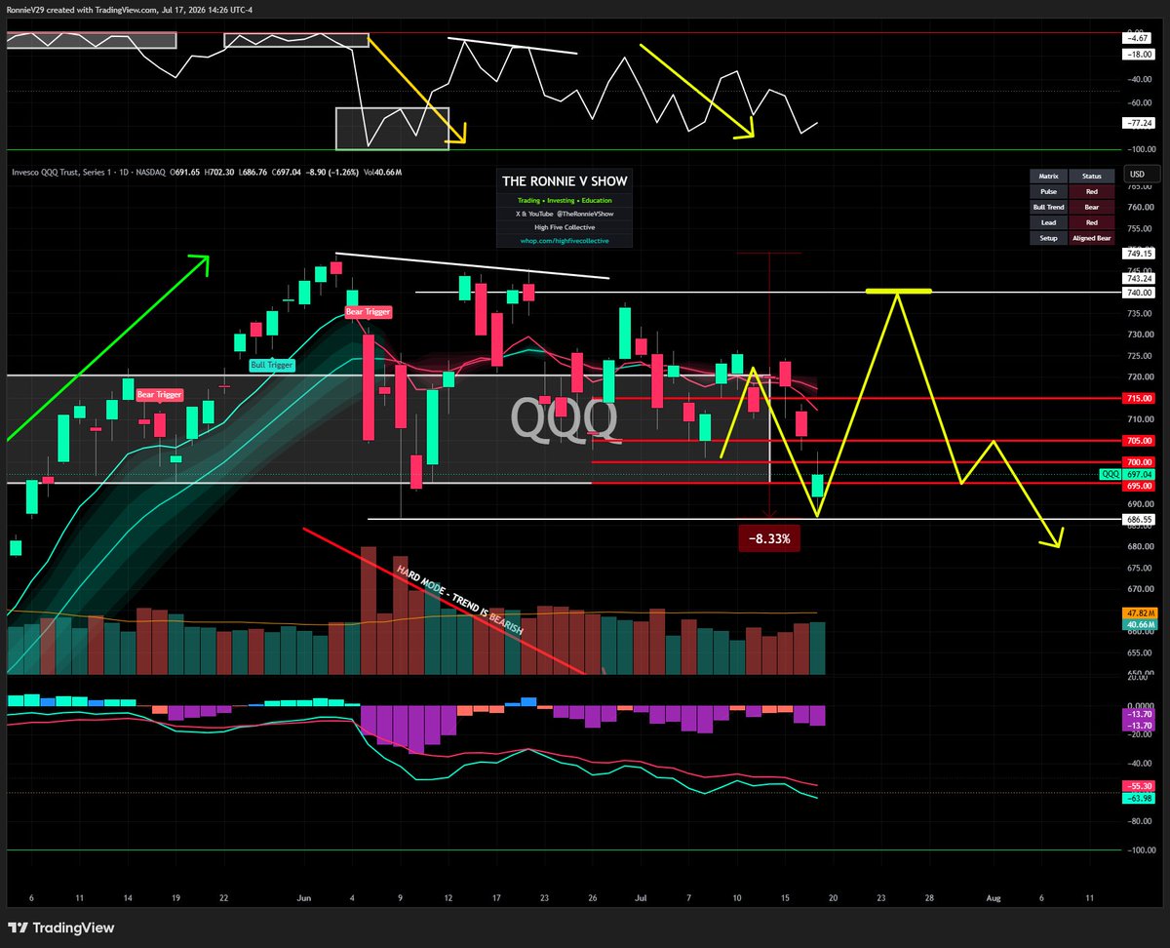
Task: Click the -63.98 oscillator value label
Action: coord(1139,799)
